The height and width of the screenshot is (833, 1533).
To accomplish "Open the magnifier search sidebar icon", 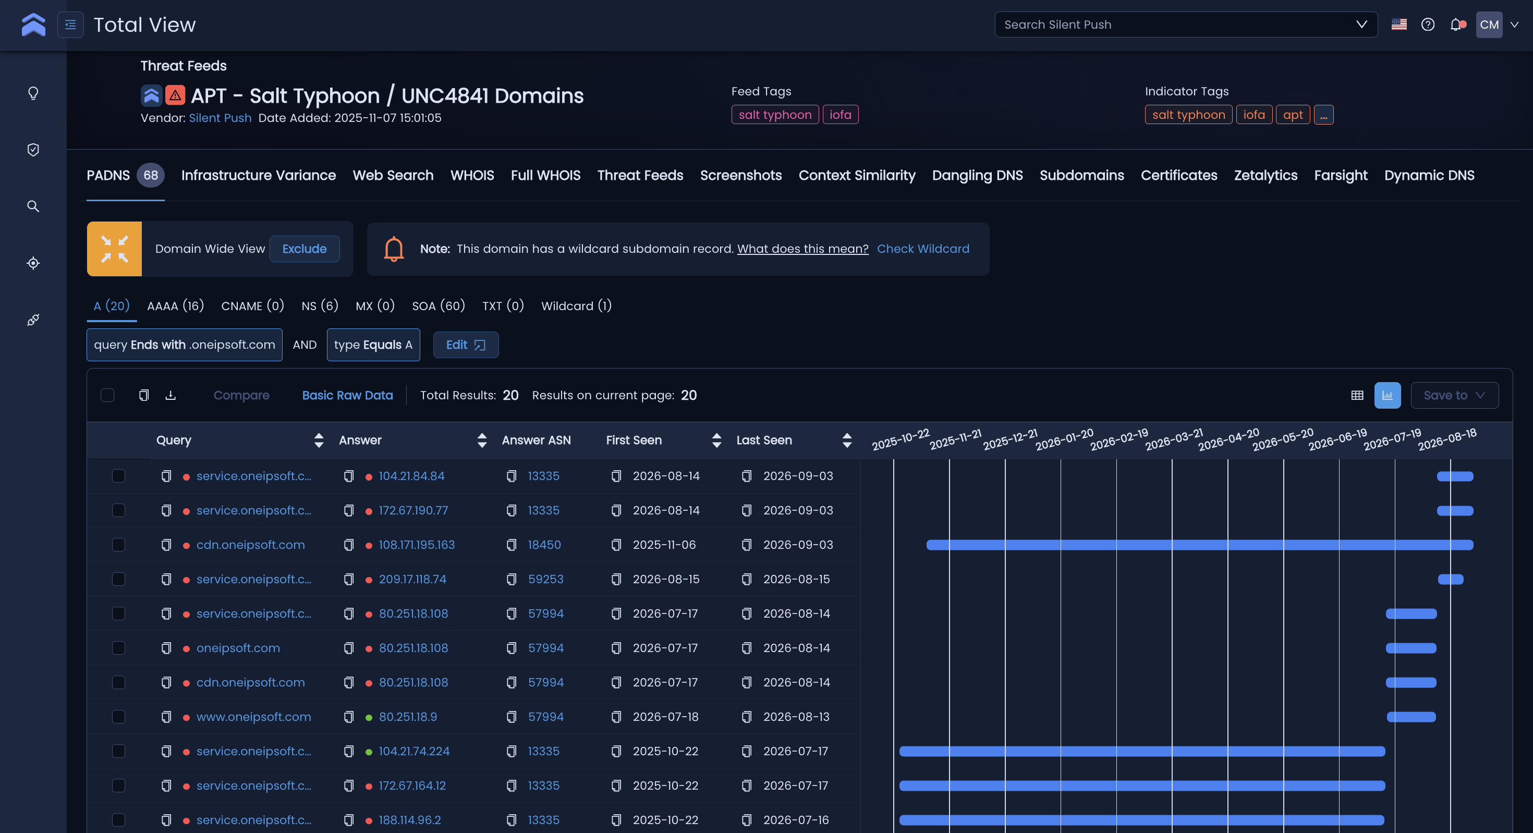I will (x=33, y=206).
